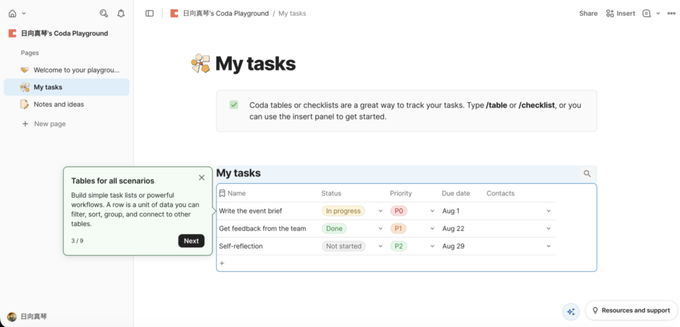Viewport: 680px width, 327px height.
Task: Click Next in the onboarding tooltip
Action: (191, 241)
